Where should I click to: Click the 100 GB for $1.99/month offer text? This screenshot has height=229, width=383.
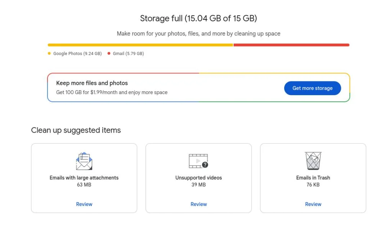[111, 92]
